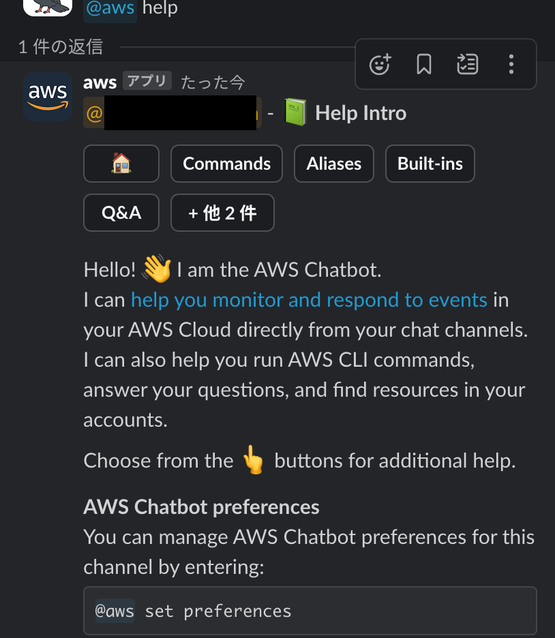Image resolution: width=555 pixels, height=638 pixels.
Task: Forward the AWS chatbot message
Action: 467,64
